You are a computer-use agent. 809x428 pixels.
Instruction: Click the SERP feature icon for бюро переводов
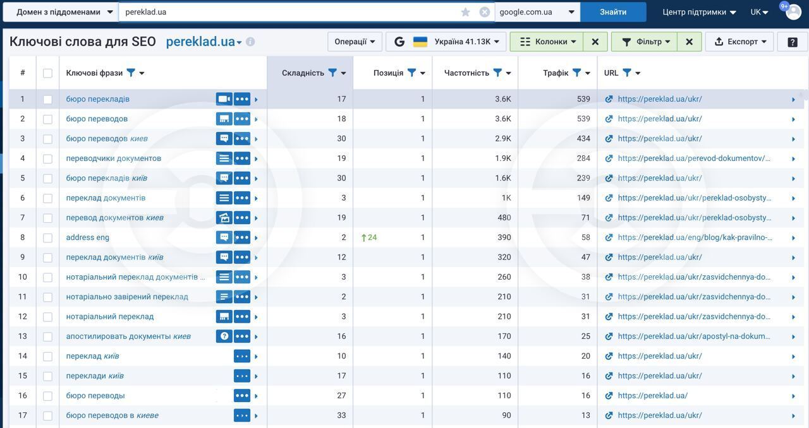(224, 119)
